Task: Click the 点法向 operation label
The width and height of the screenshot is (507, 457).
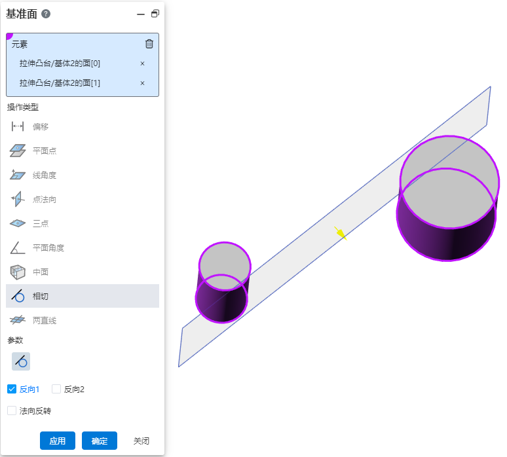Action: pos(45,200)
